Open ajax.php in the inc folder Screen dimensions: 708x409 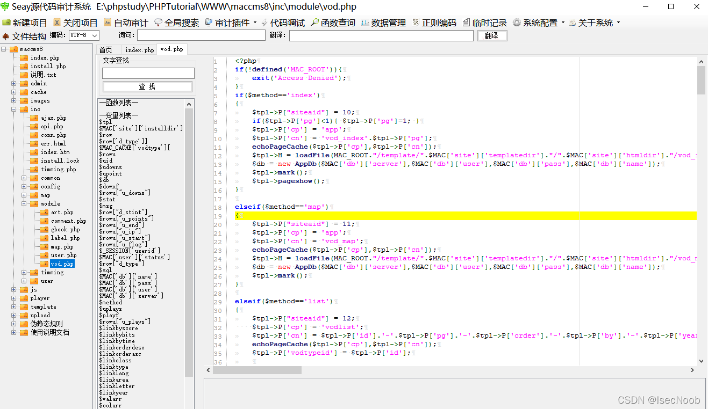[x=53, y=118]
